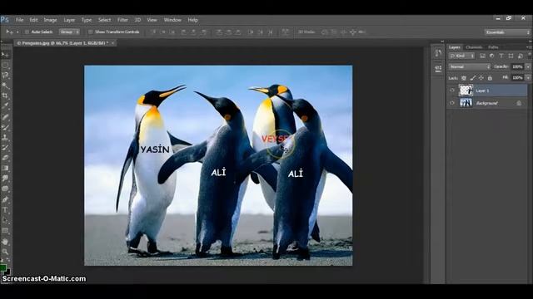Open the Window menu
This screenshot has height=299, width=533.
click(x=172, y=20)
